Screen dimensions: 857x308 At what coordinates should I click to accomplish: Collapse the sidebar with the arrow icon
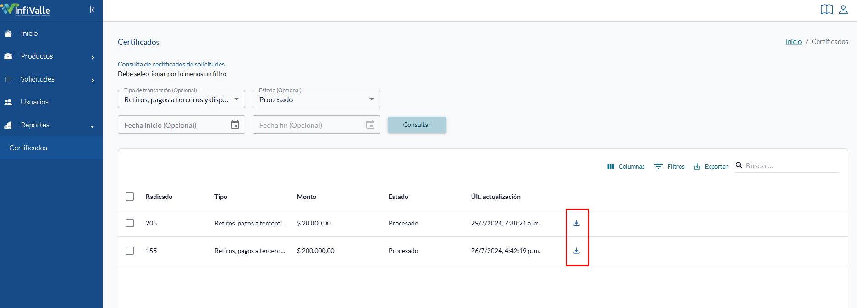click(92, 10)
